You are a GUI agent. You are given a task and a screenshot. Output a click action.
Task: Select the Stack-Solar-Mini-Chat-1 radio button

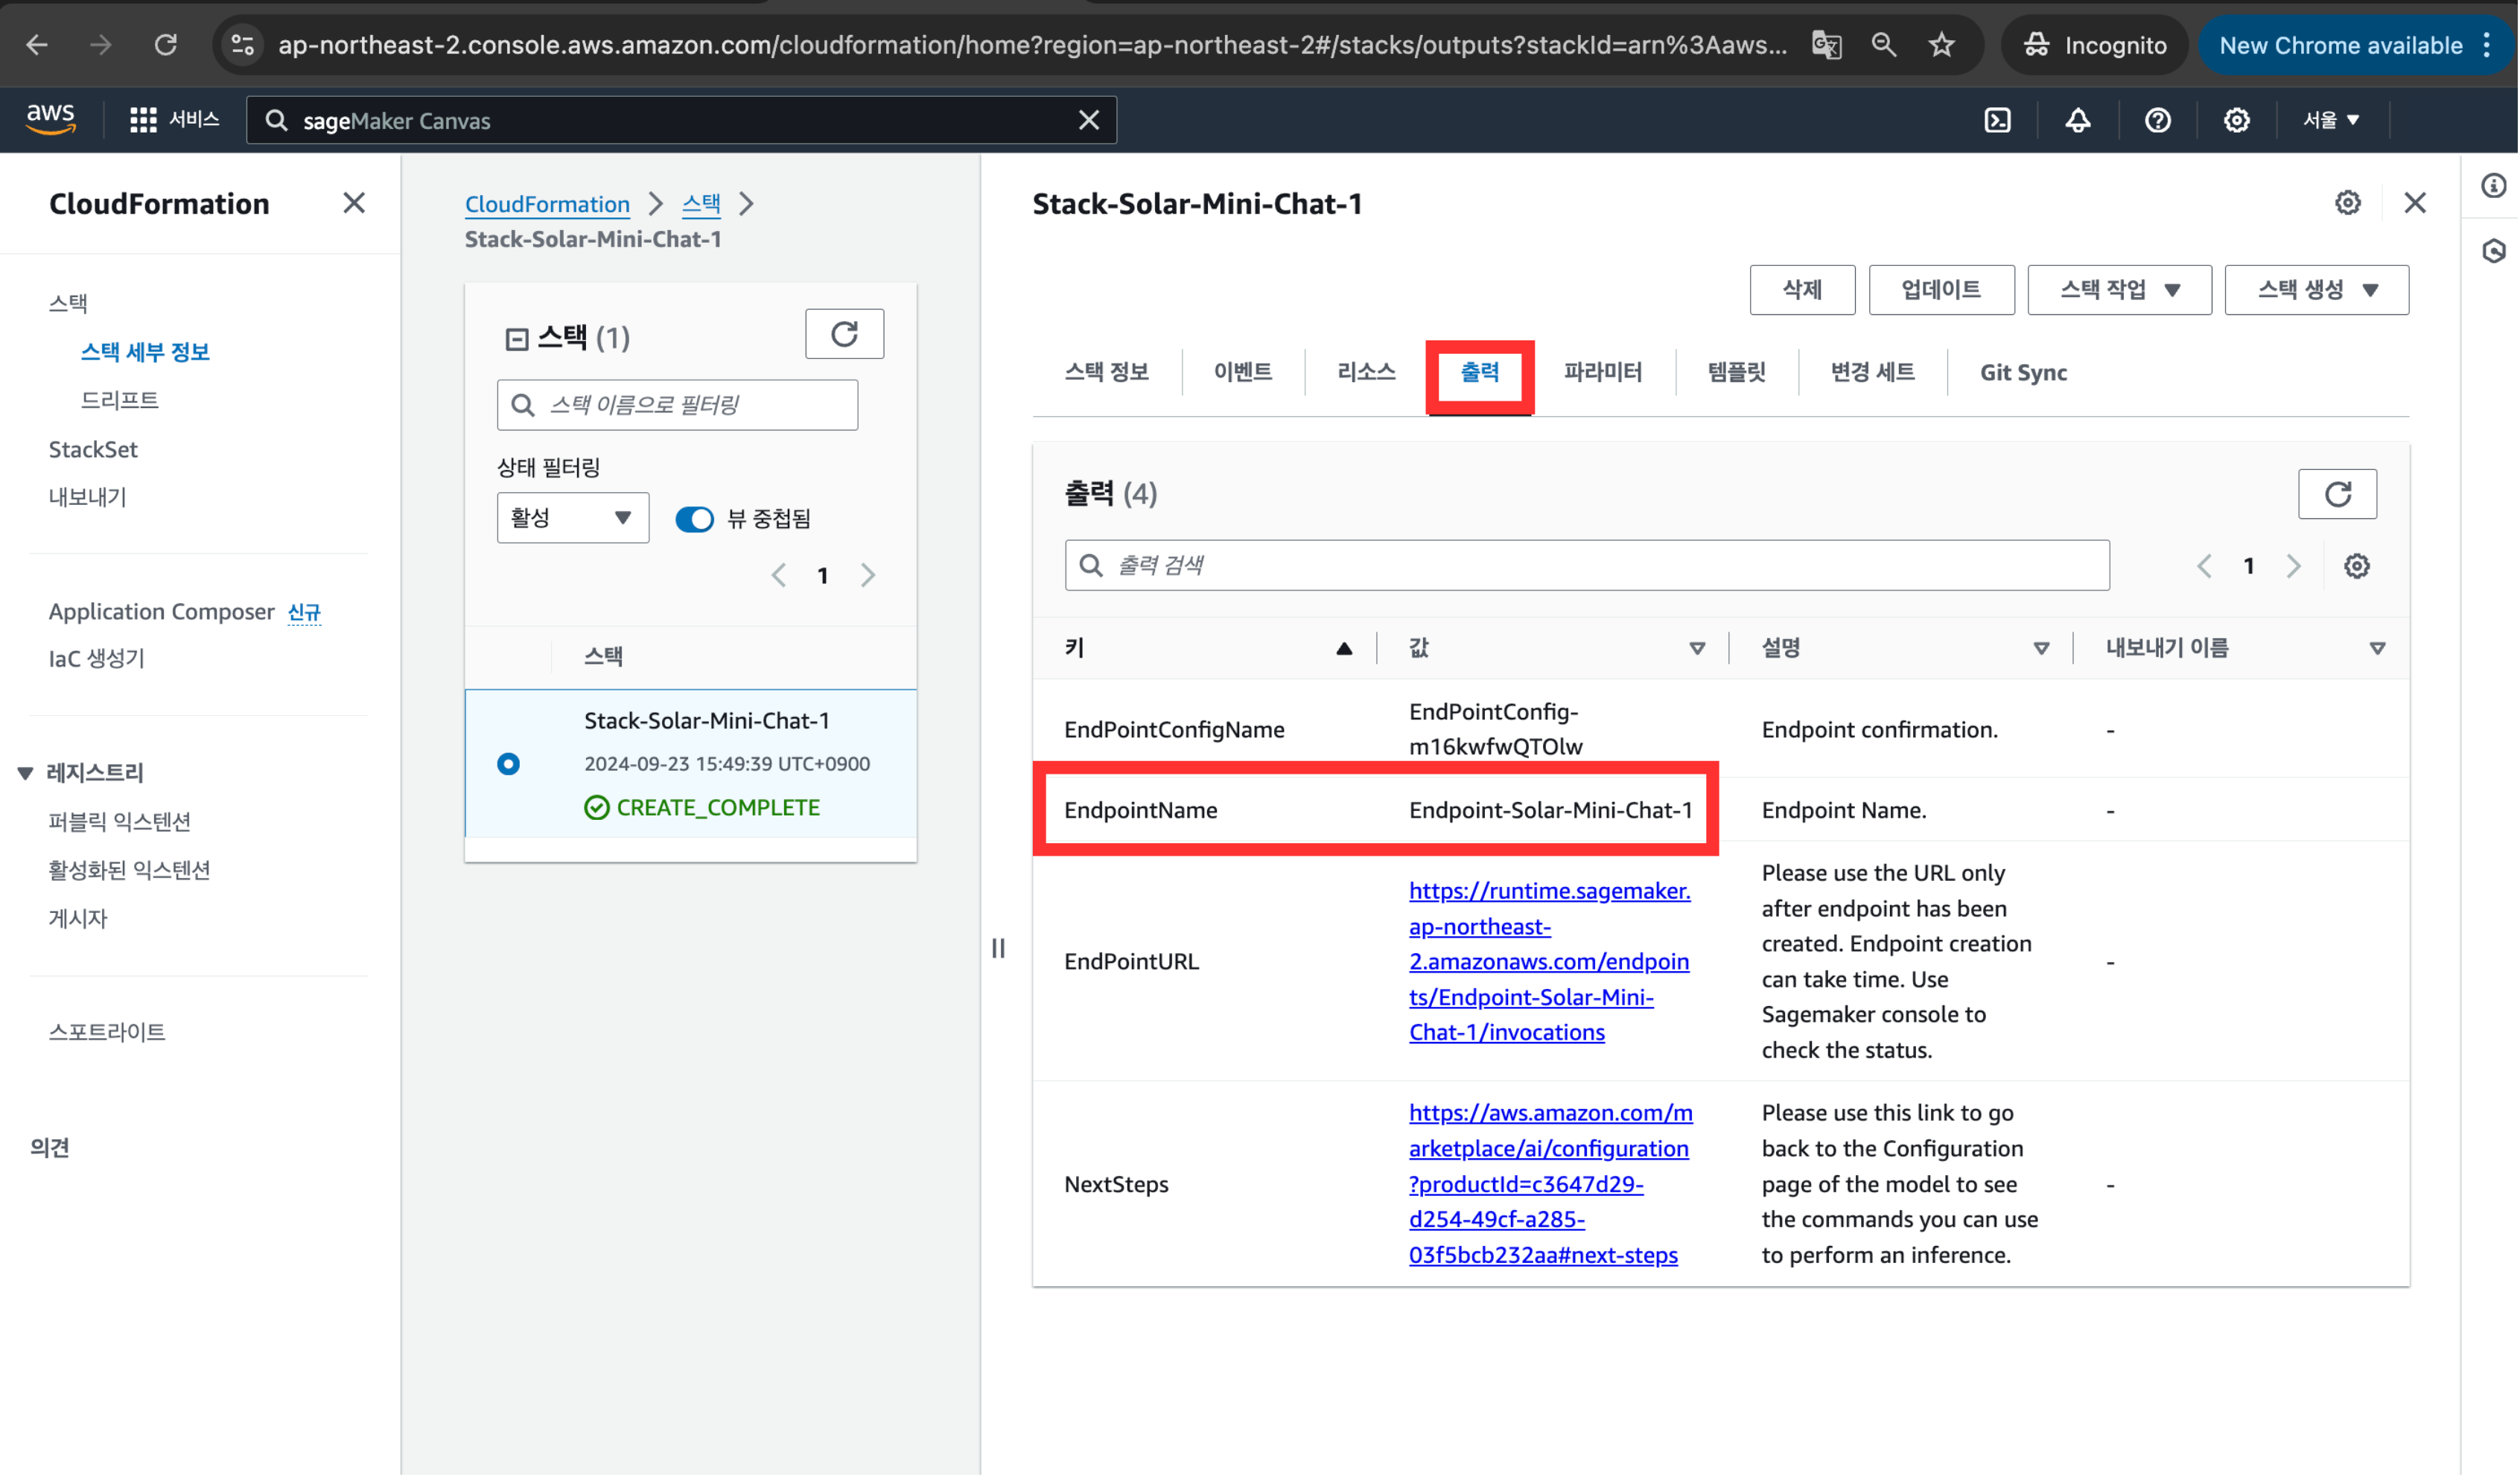click(x=508, y=764)
